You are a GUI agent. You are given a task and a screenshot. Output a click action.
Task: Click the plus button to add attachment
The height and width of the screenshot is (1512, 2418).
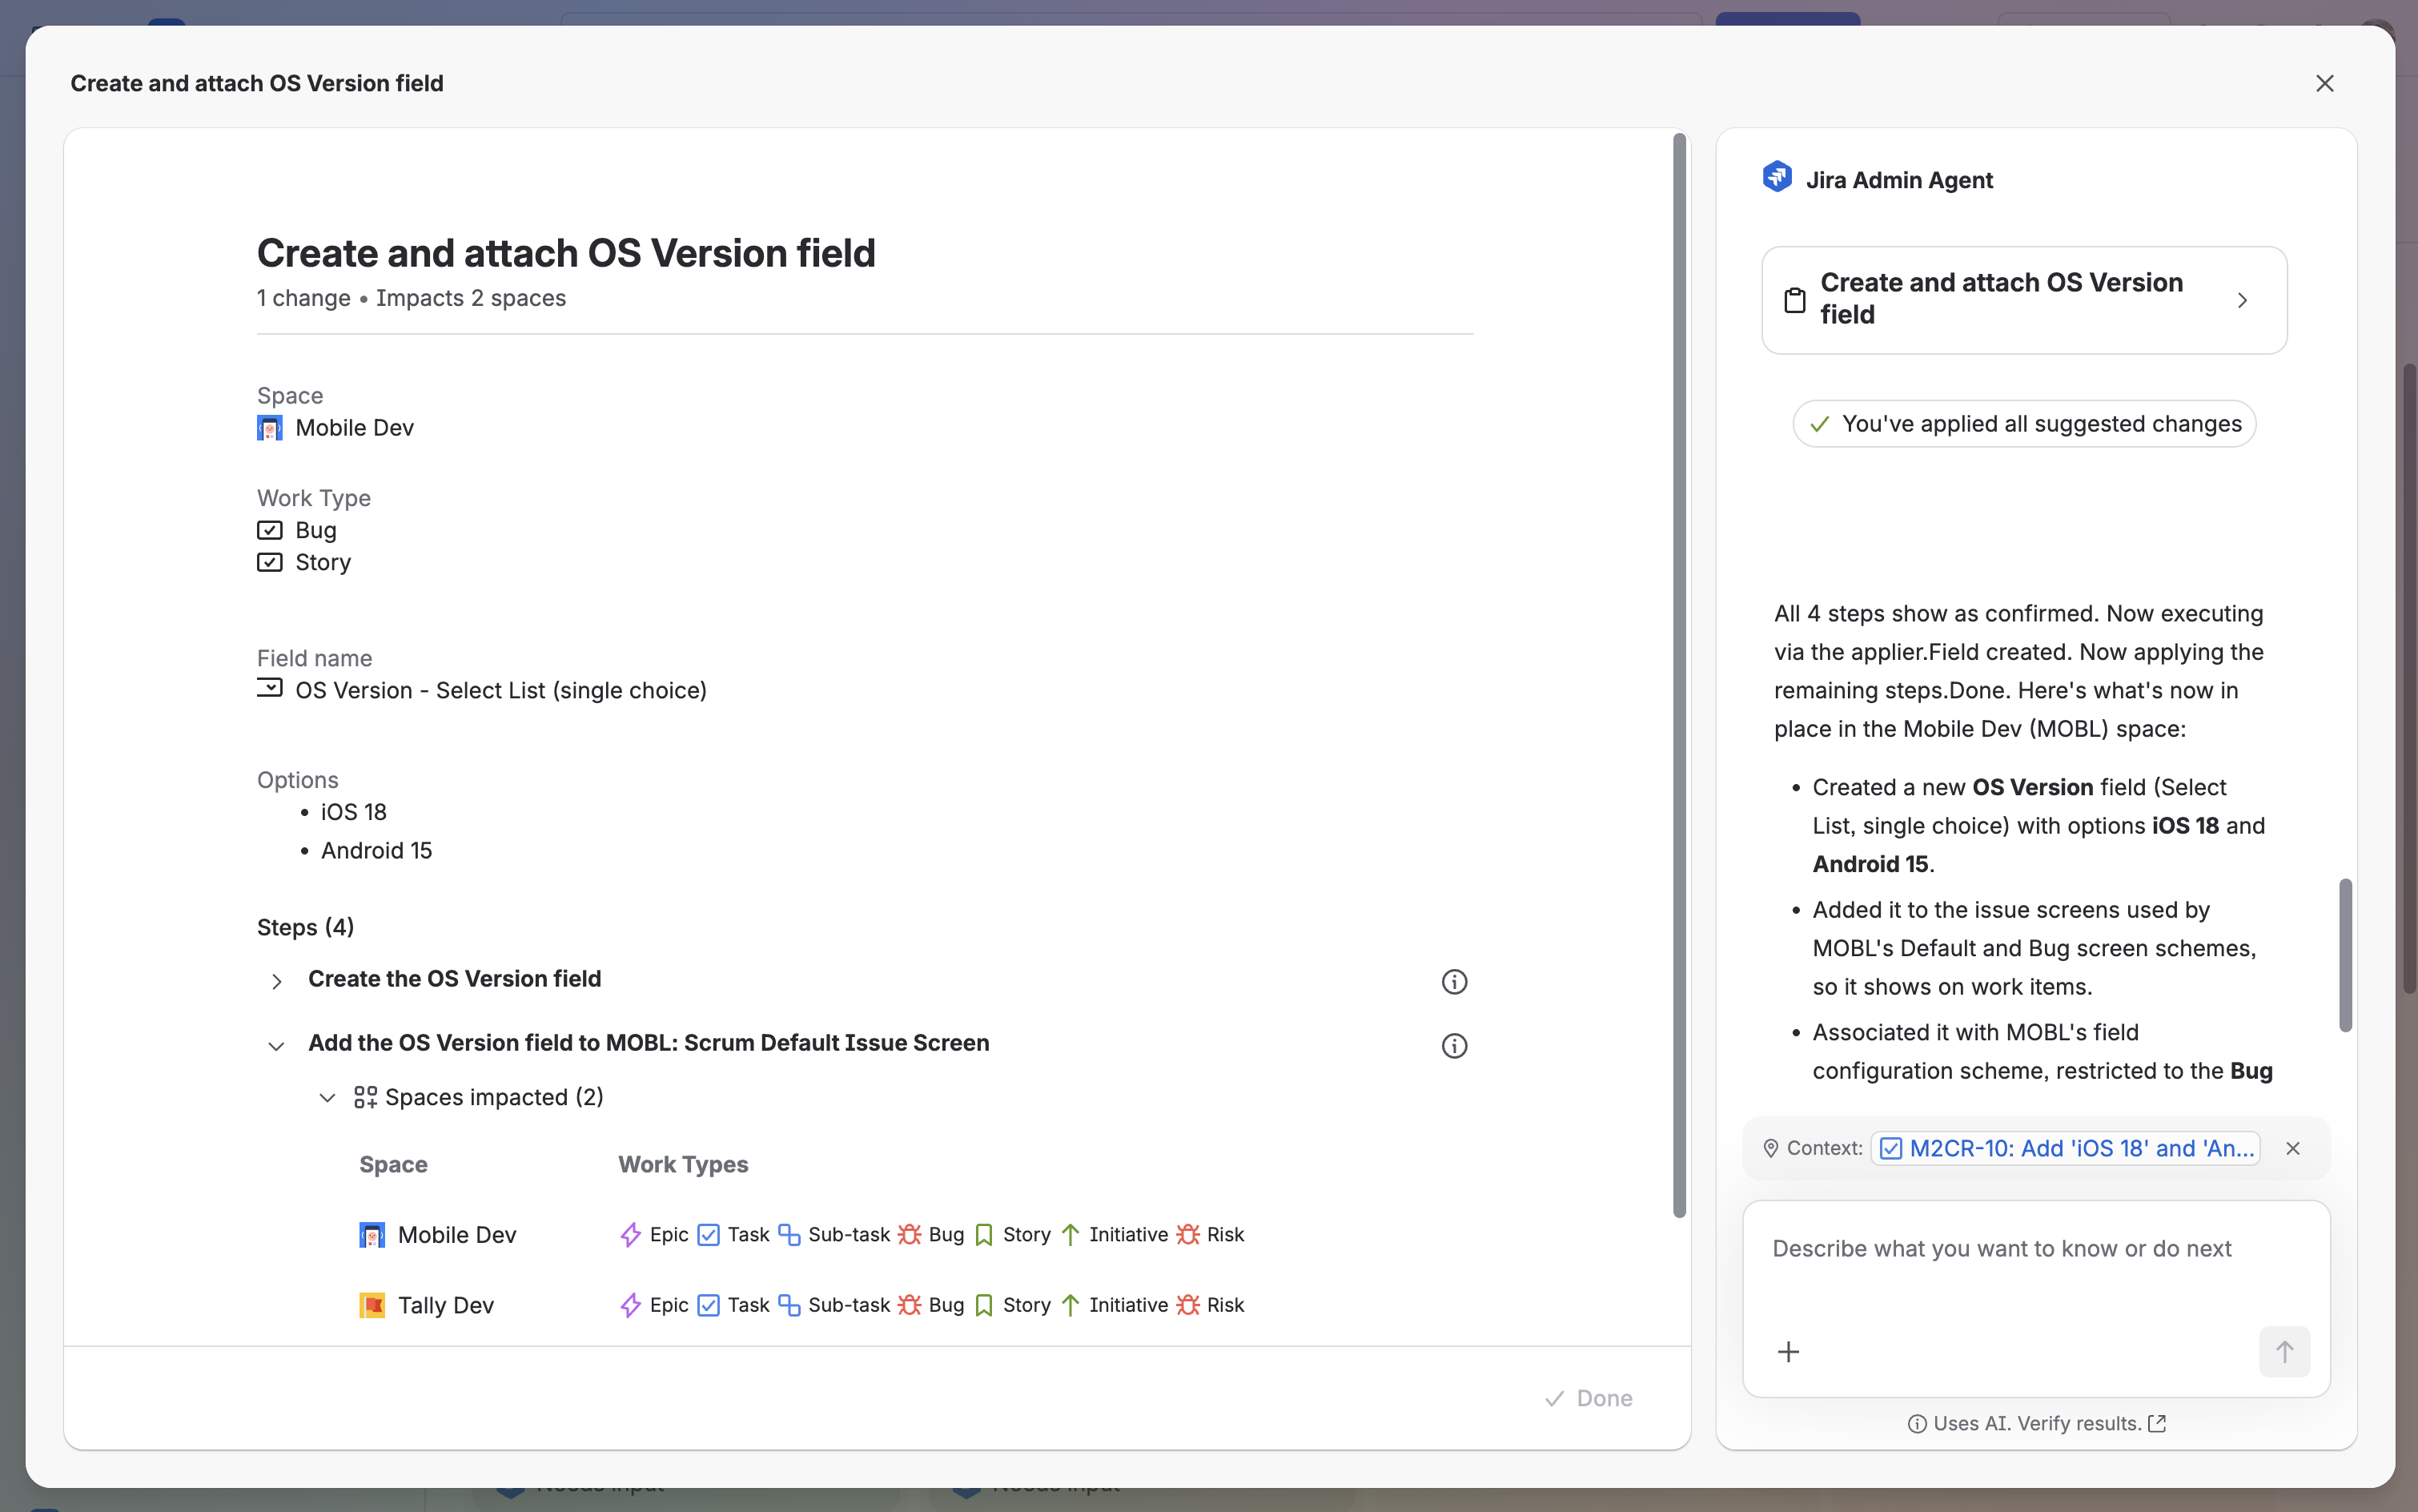(x=1788, y=1352)
